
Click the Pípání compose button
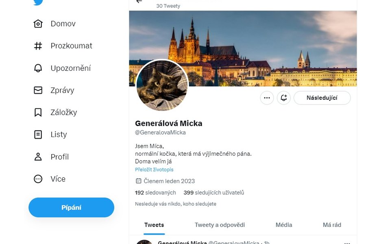tap(71, 207)
